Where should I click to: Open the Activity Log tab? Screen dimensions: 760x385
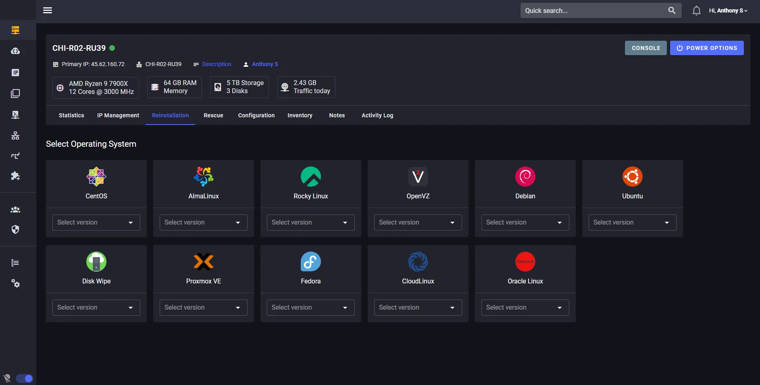(x=377, y=115)
